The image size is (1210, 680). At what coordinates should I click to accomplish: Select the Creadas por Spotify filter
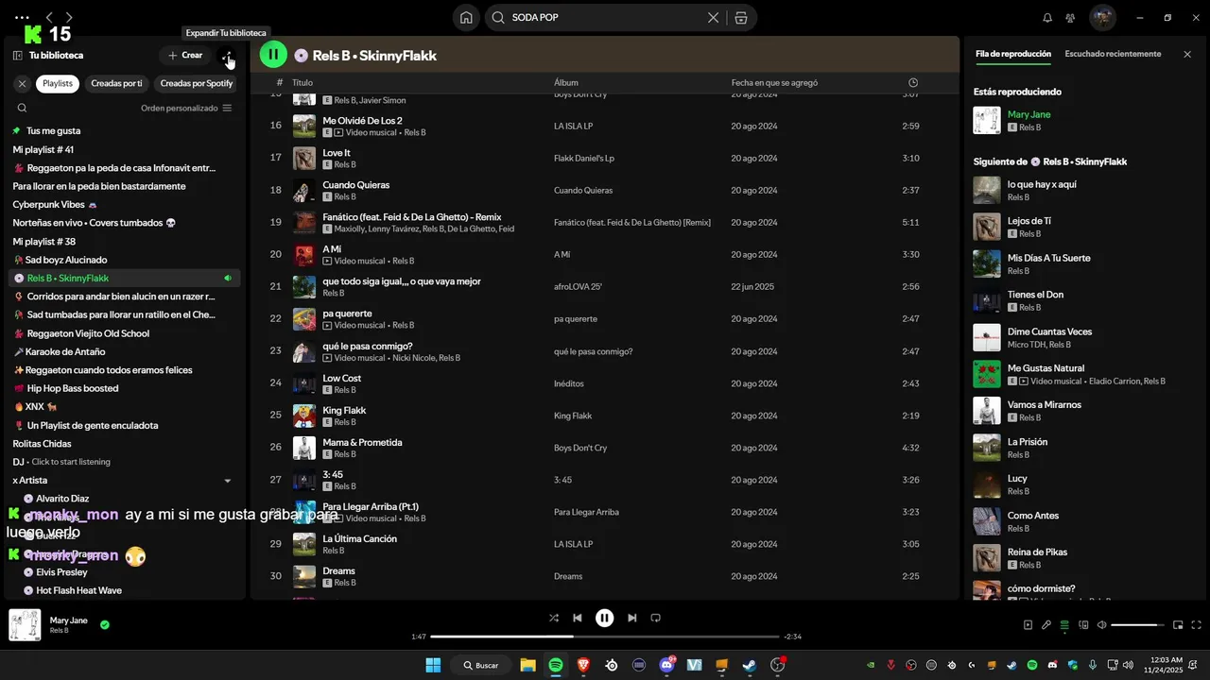197,83
